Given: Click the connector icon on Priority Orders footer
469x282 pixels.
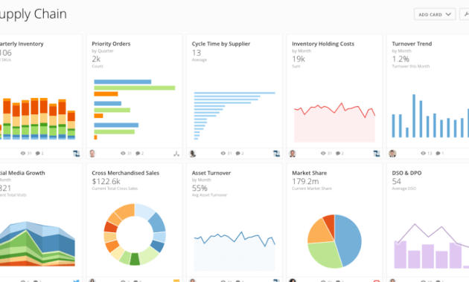Looking at the screenshot, I should coord(176,154).
